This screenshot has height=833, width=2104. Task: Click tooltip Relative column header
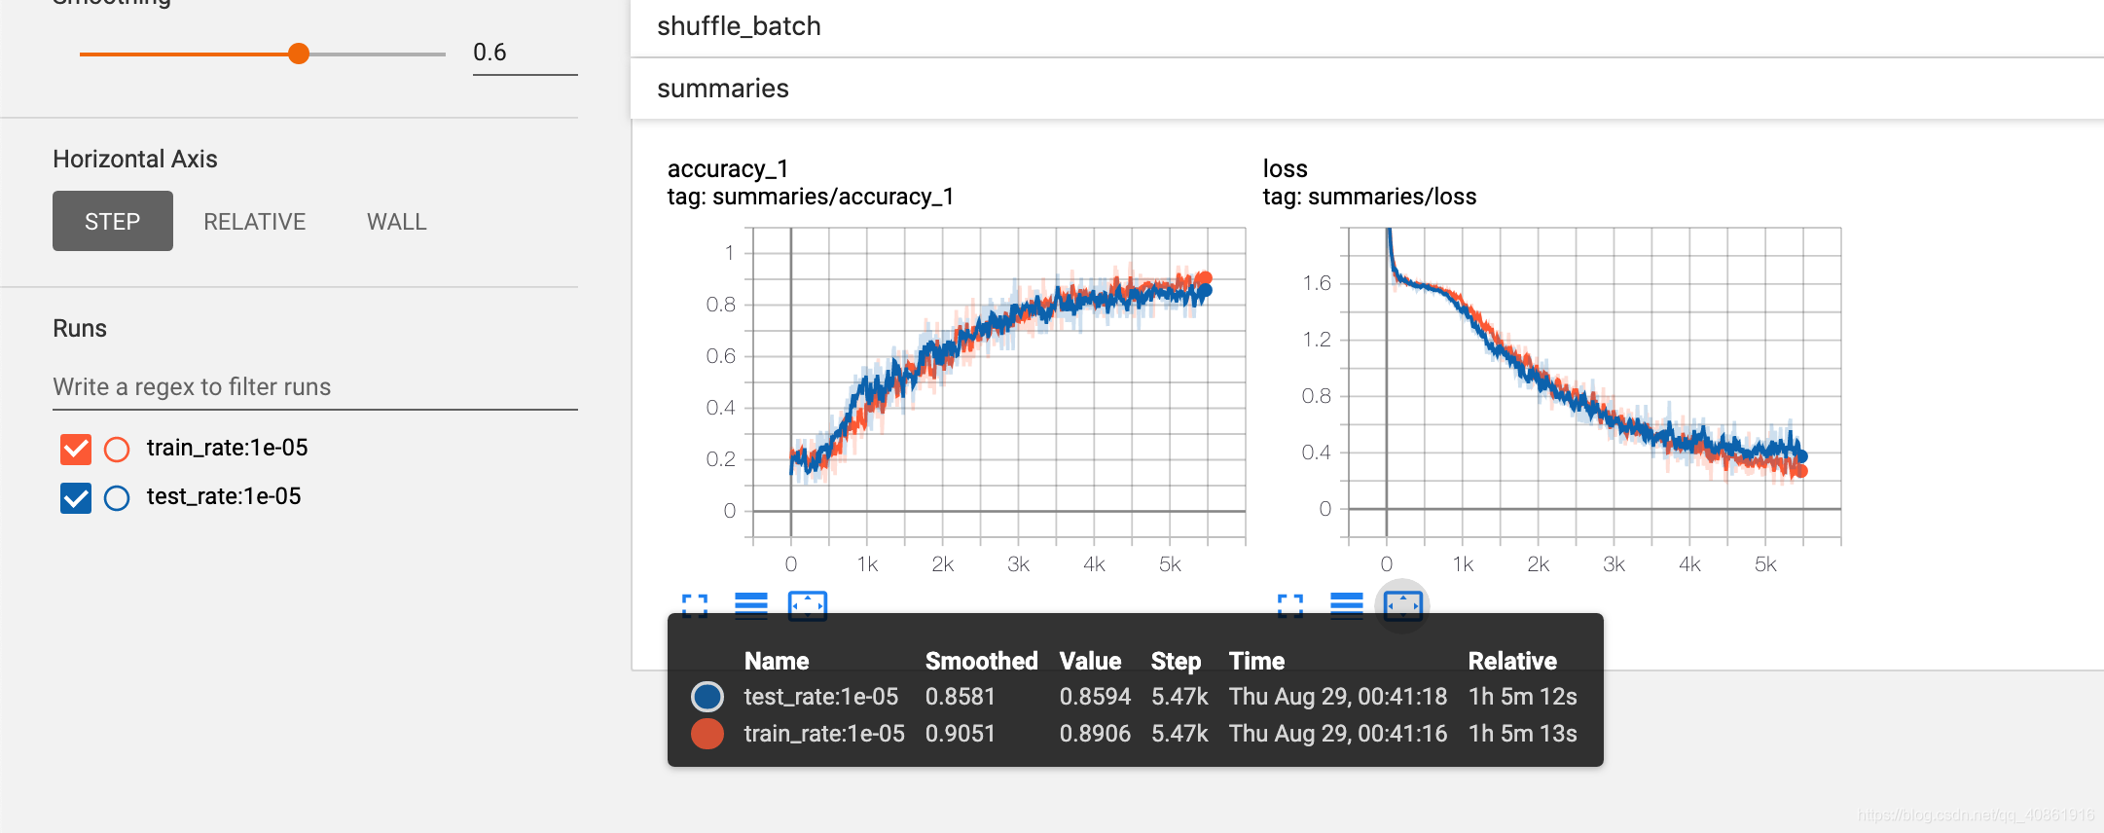(x=1512, y=661)
